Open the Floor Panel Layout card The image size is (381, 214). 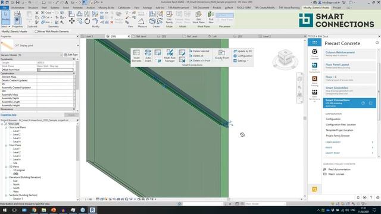pos(349,66)
